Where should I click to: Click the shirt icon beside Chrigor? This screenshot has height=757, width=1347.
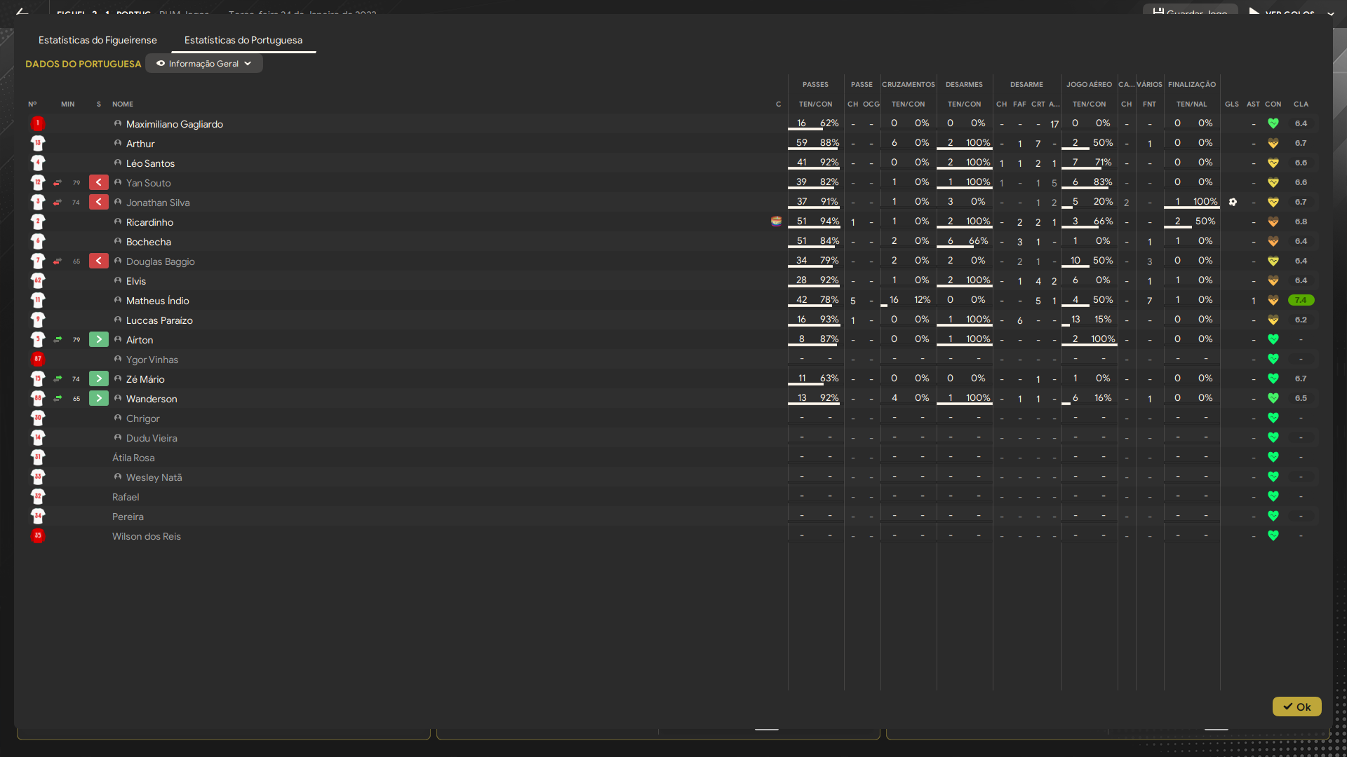[x=38, y=418]
